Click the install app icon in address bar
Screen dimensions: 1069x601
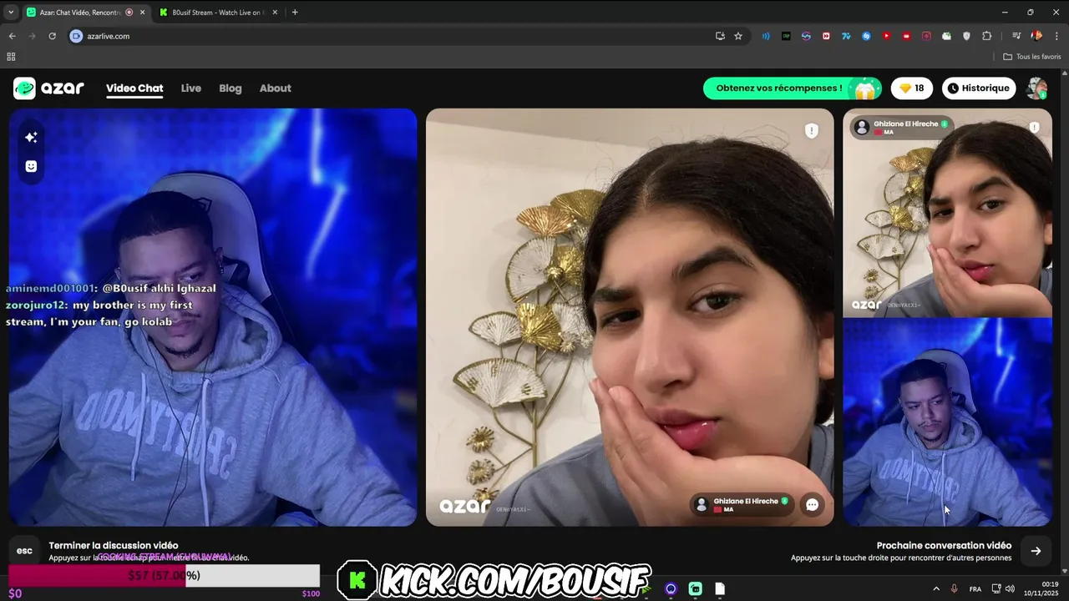[720, 36]
